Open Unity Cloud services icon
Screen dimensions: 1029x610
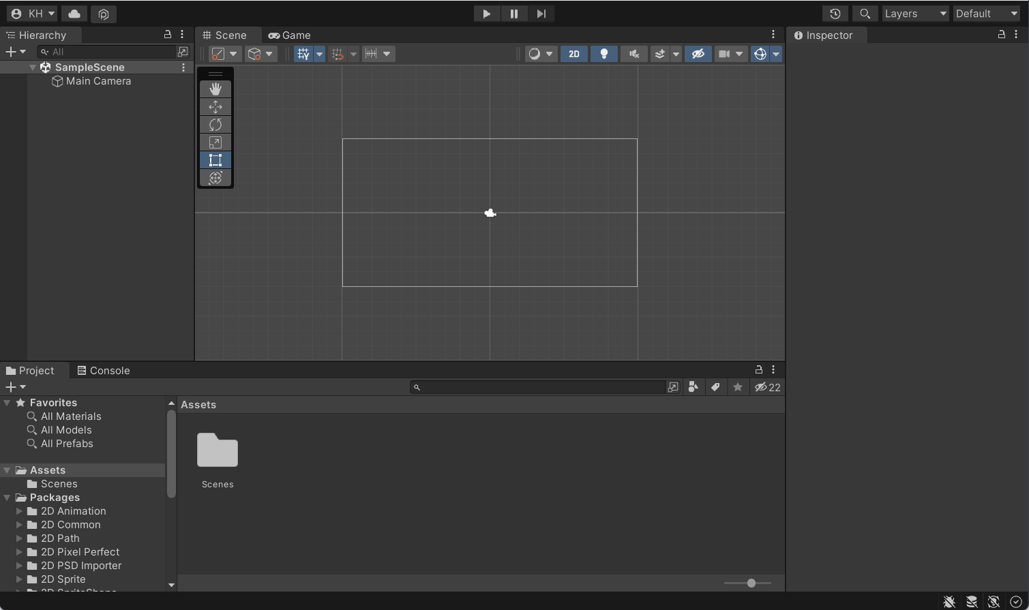[74, 14]
